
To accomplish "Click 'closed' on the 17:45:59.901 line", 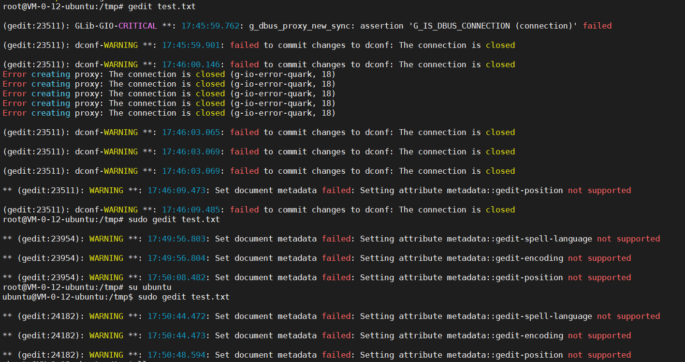I will pyautogui.click(x=500, y=45).
